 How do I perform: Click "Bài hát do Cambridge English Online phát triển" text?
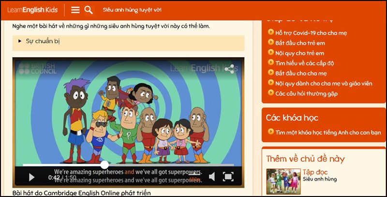[81, 193]
